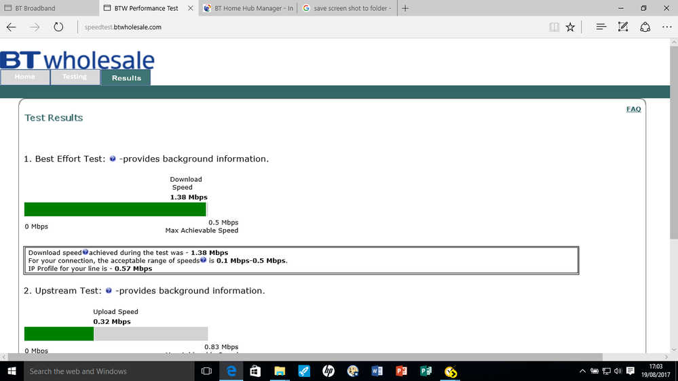Open reading view book icon
This screenshot has height=381, width=678.
[554, 27]
